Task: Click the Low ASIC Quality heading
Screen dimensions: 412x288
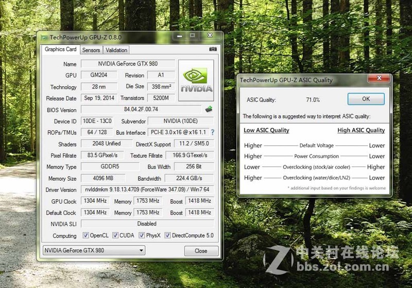Action: click(266, 130)
